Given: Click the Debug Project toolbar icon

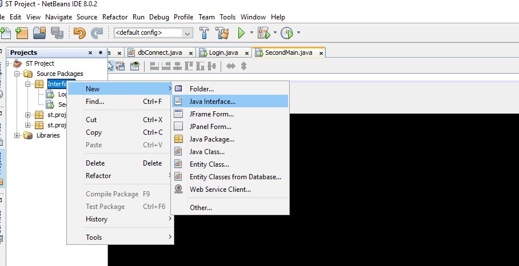Looking at the screenshot, I should tap(264, 33).
